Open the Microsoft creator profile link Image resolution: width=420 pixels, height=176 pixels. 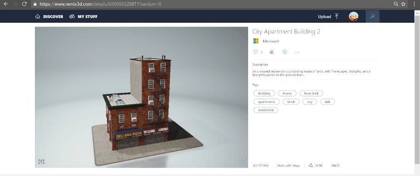(271, 41)
